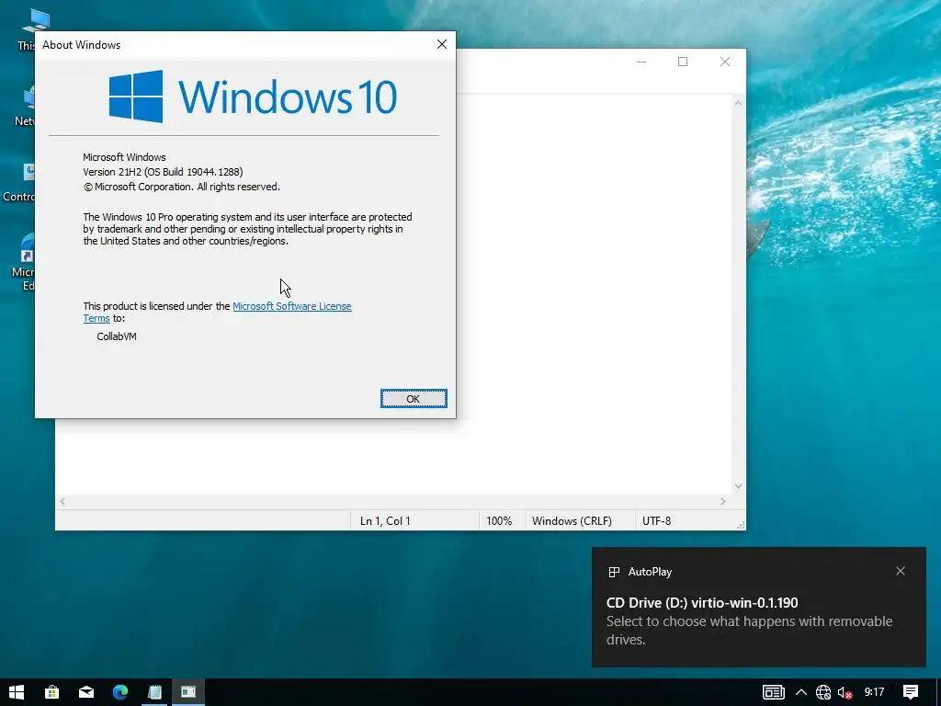Select the About Windows taskbar button
This screenshot has height=706, width=941.
(x=188, y=692)
